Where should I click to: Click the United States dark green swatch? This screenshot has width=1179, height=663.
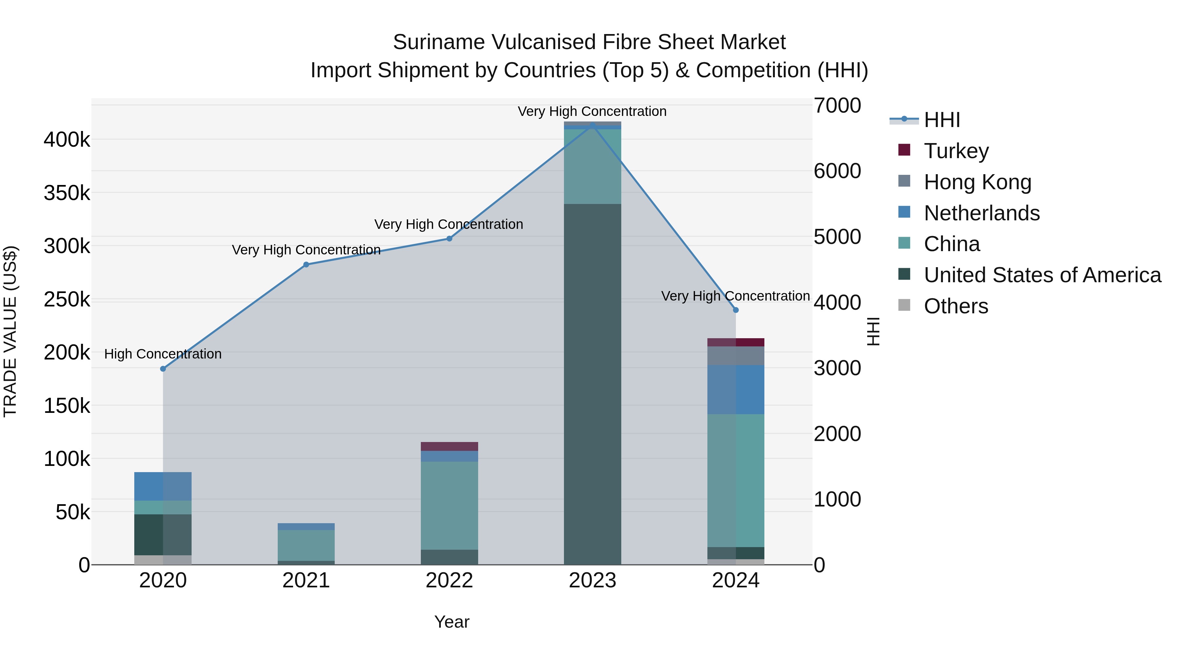pos(904,274)
